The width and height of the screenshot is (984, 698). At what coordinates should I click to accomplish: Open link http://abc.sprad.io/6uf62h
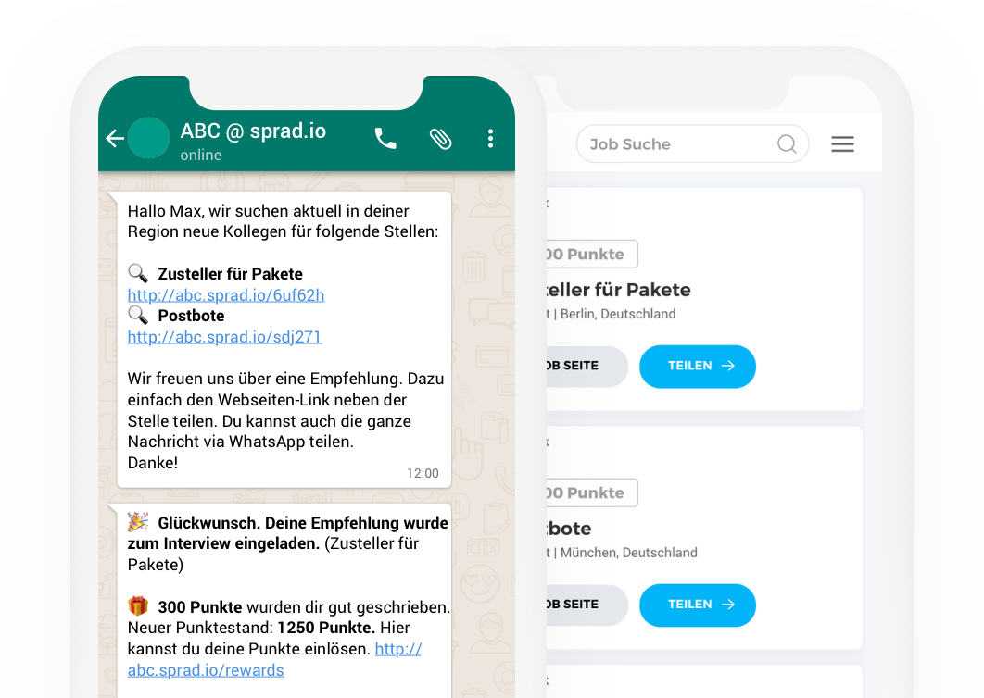(x=226, y=294)
